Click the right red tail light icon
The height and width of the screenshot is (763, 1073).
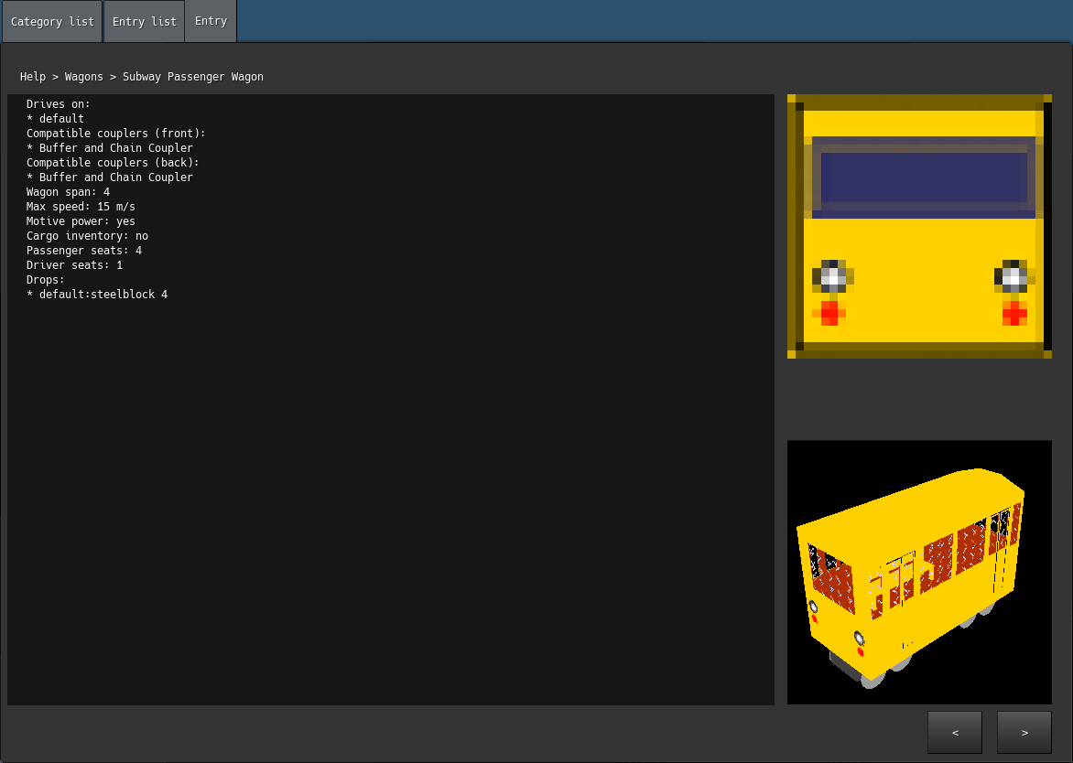coord(1014,314)
